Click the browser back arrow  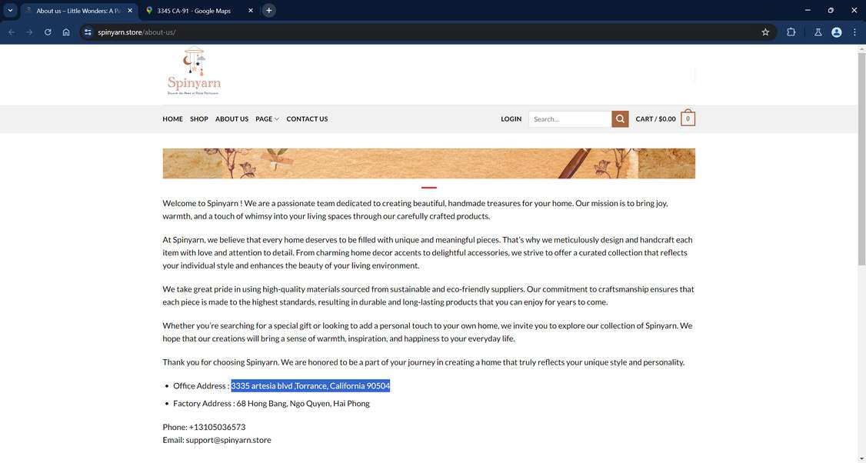point(12,32)
